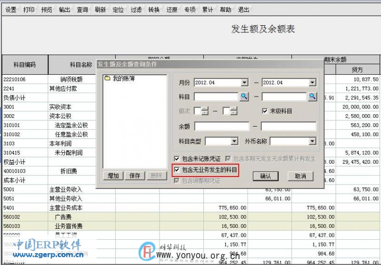The width and height of the screenshot is (381, 265).
Task: Click the 权益小计 subtotal row label
Action: [x=14, y=162]
